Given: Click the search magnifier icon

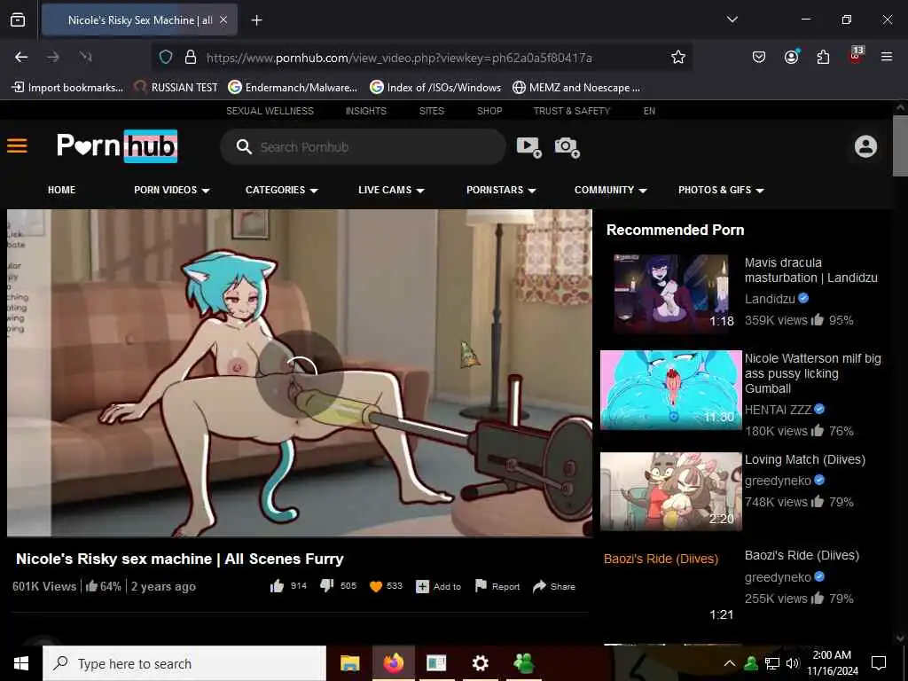Looking at the screenshot, I should [244, 146].
